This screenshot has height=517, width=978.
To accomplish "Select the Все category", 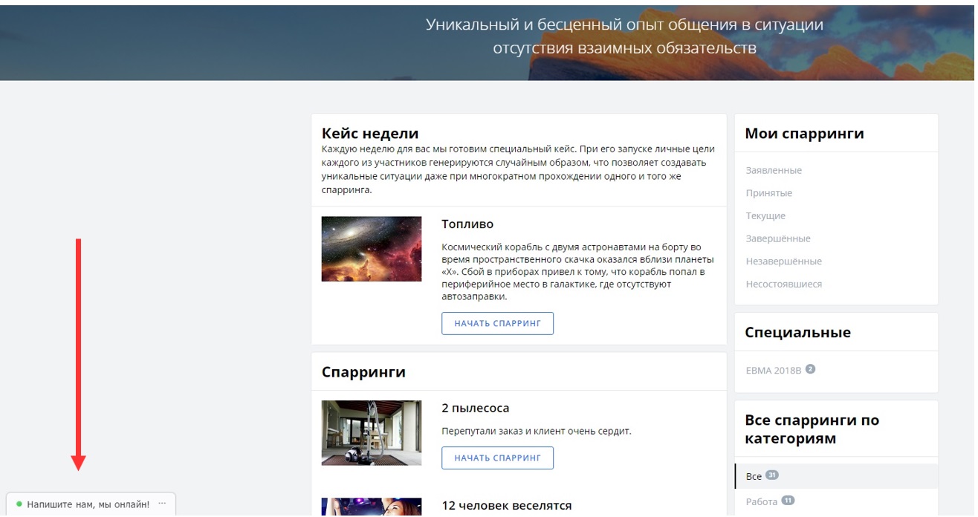I will pyautogui.click(x=754, y=476).
